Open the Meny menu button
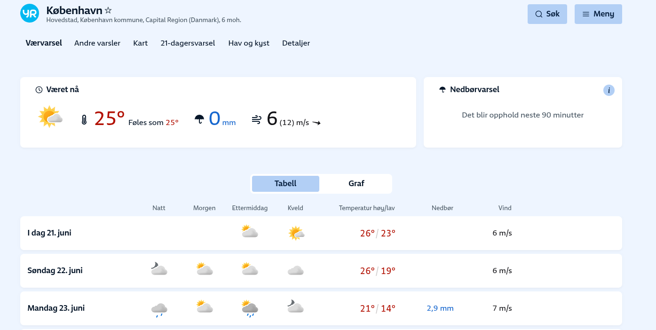 coord(598,14)
